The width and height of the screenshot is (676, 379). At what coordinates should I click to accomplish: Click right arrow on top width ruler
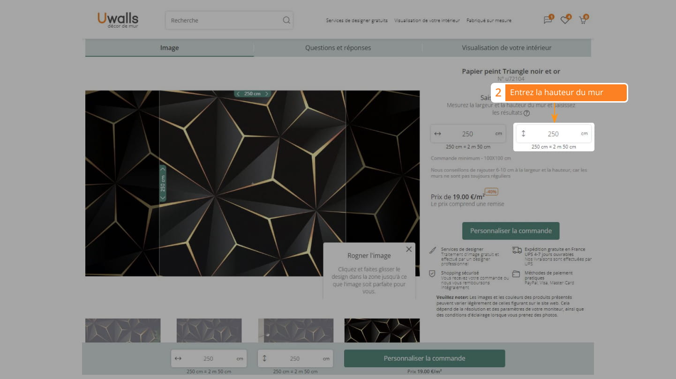[x=267, y=94]
